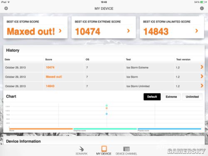The image size is (208, 156).
Task: Open the 14843 best score value
Action: (x=156, y=31)
